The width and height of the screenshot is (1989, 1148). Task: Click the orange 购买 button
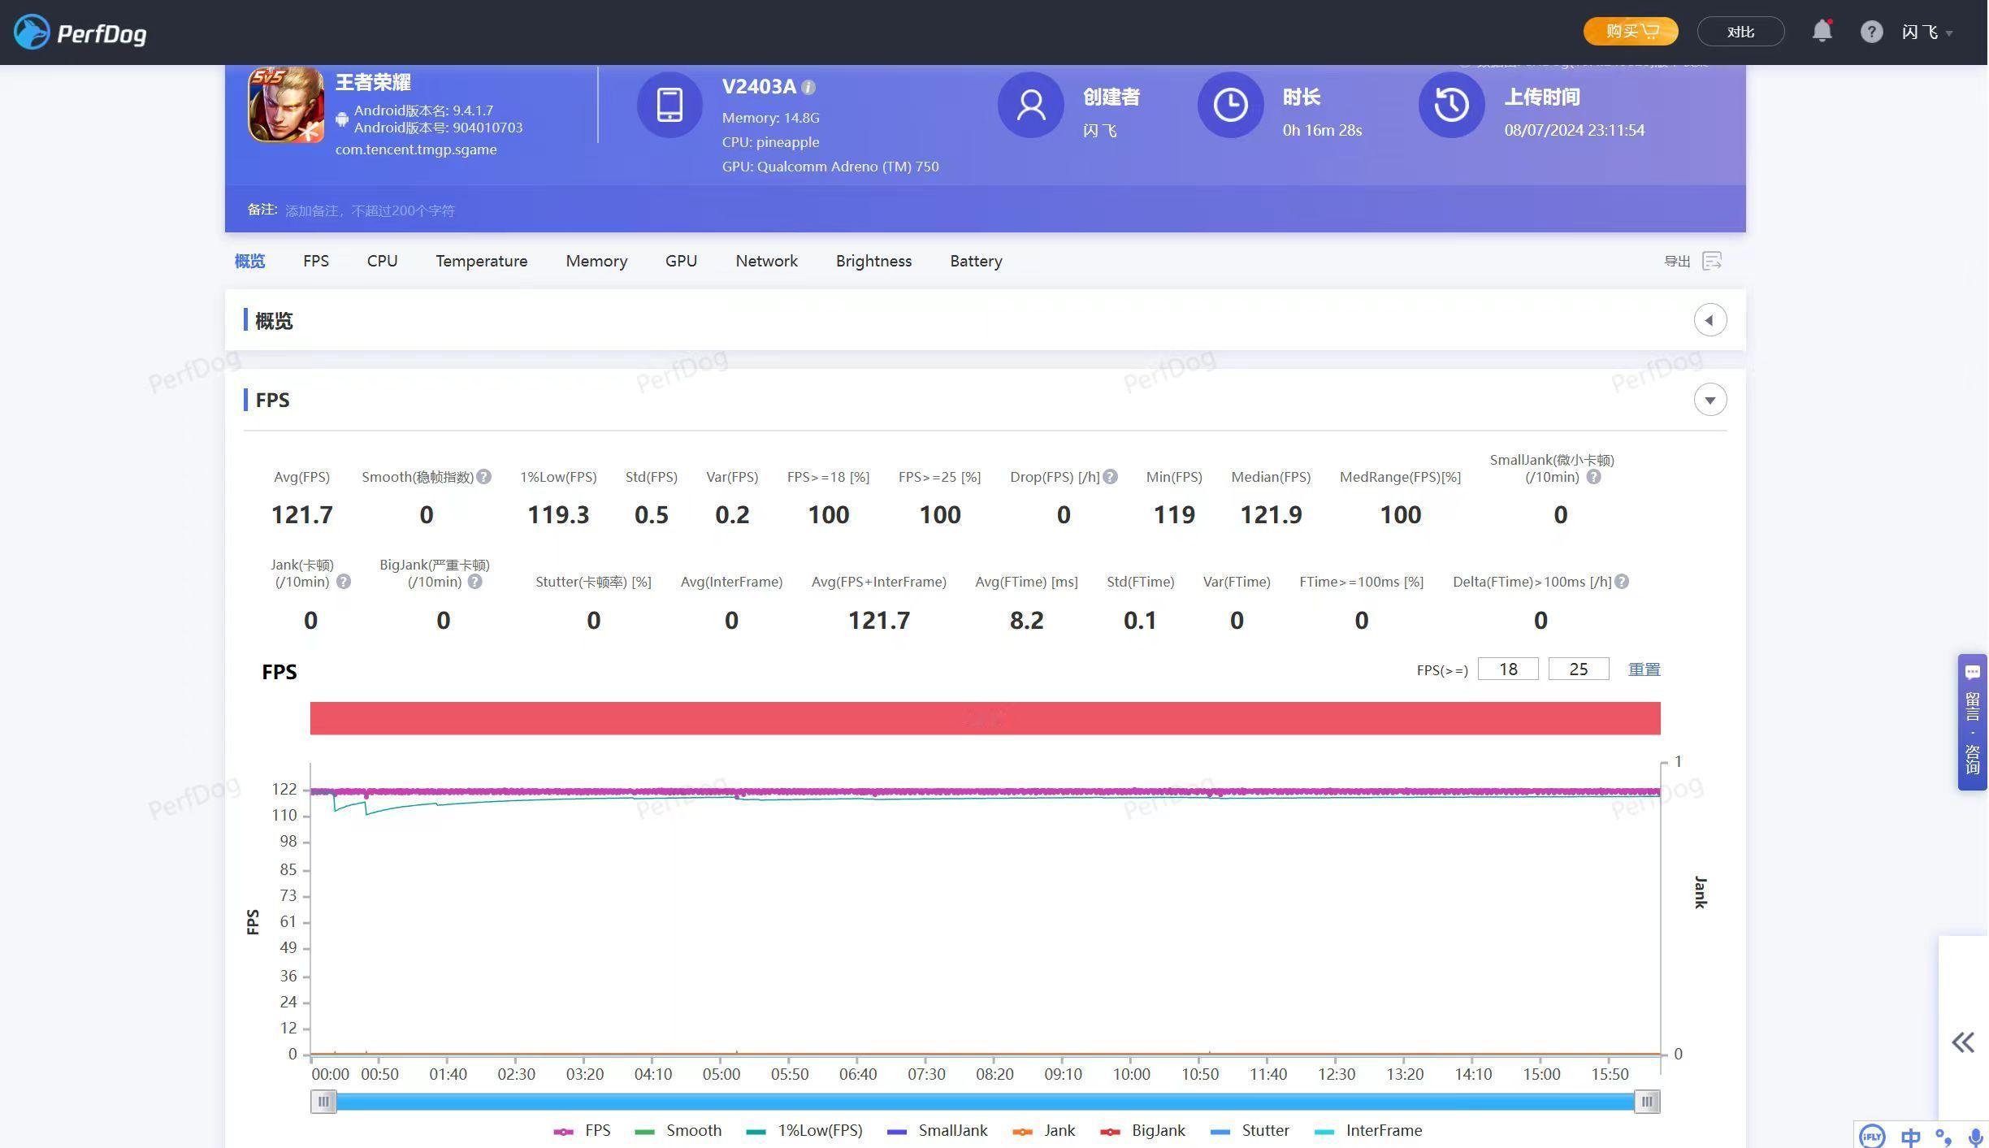point(1631,32)
